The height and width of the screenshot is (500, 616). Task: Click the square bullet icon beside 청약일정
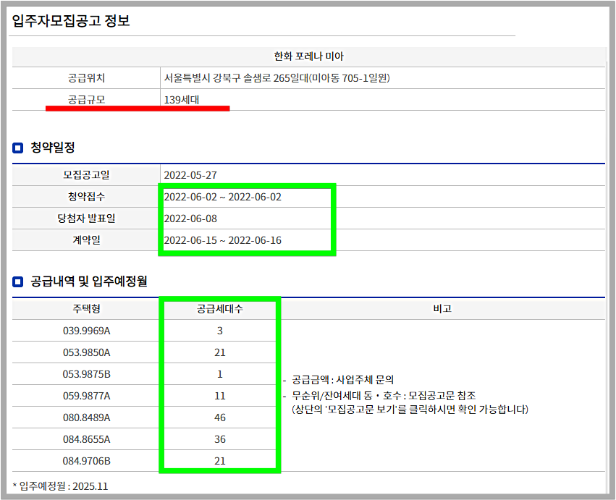pyautogui.click(x=17, y=148)
